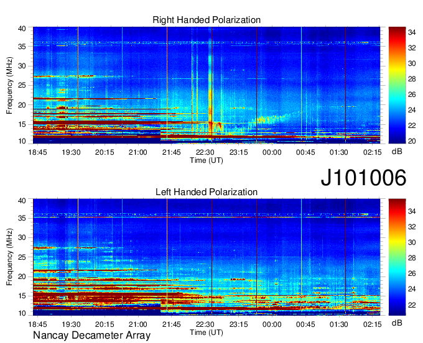The height and width of the screenshot is (343, 423).
Task: Select 10 MHz frequency tick on Left Handed plot
Action: click(22, 313)
